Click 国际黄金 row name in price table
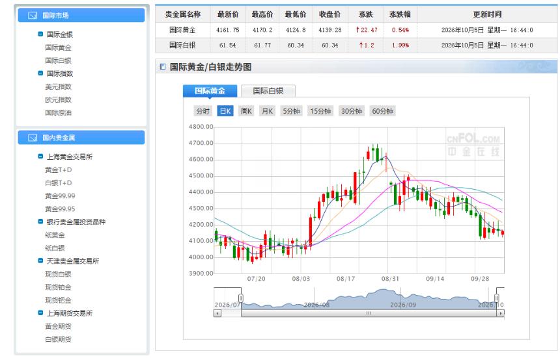Screen dimensions: 560x358 182,30
